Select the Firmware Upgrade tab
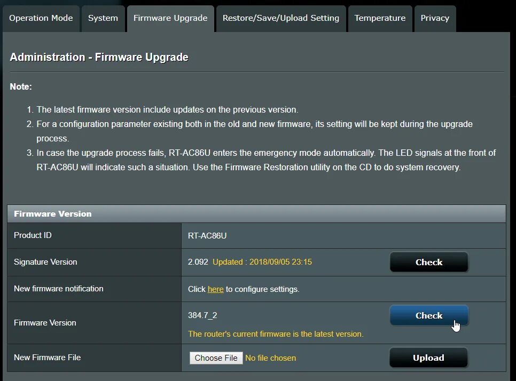Image resolution: width=516 pixels, height=381 pixels. (170, 18)
